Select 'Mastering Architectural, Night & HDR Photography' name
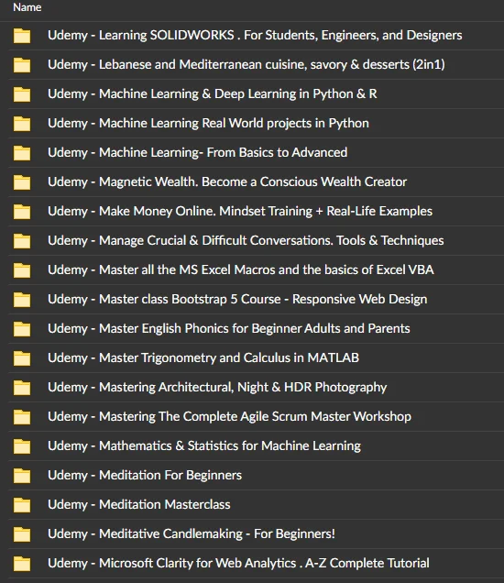The height and width of the screenshot is (583, 504). [243, 388]
